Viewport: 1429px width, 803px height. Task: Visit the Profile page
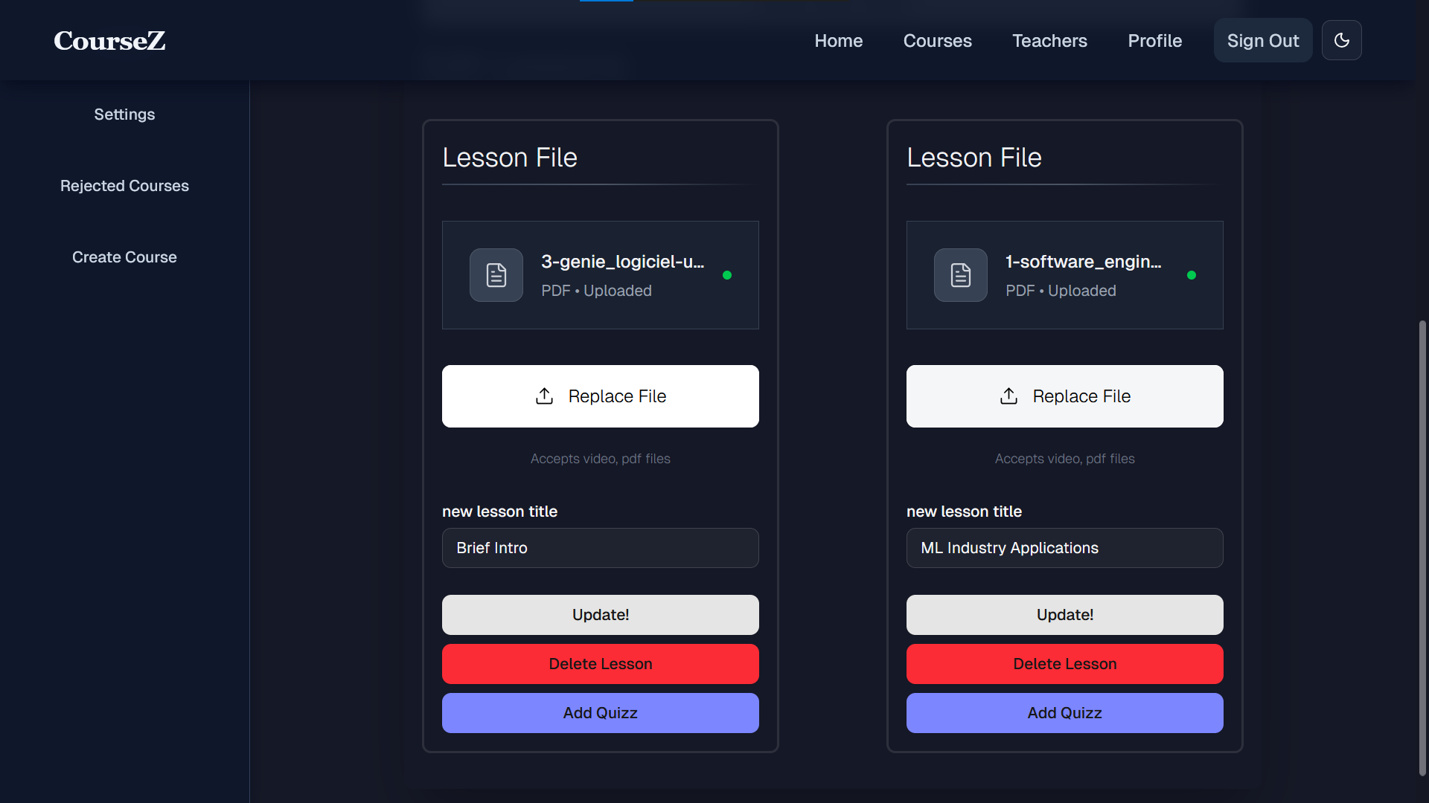click(x=1154, y=41)
